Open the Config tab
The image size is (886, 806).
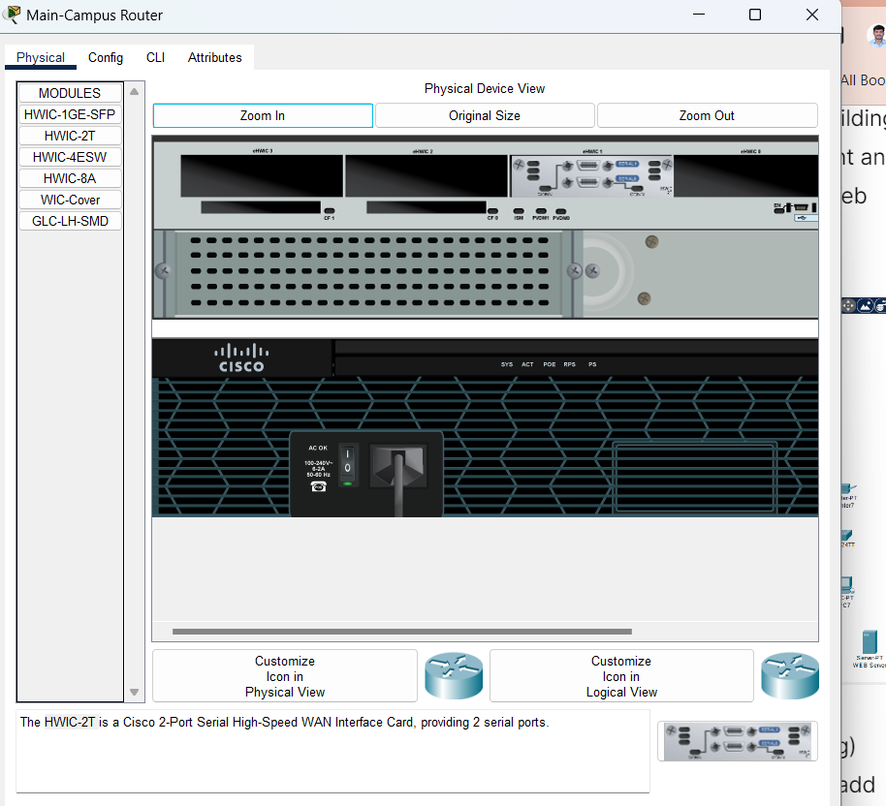coord(105,57)
